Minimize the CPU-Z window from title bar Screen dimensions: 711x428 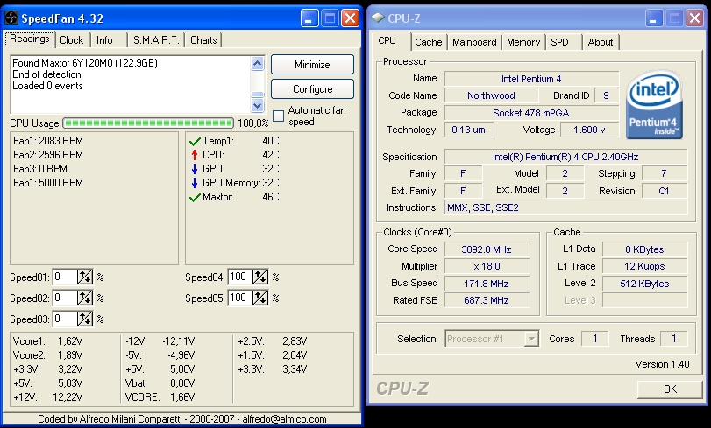[653, 18]
